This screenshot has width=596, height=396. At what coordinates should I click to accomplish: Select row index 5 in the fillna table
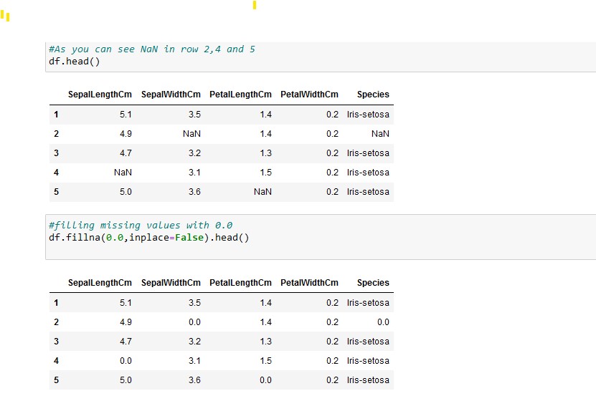56,380
